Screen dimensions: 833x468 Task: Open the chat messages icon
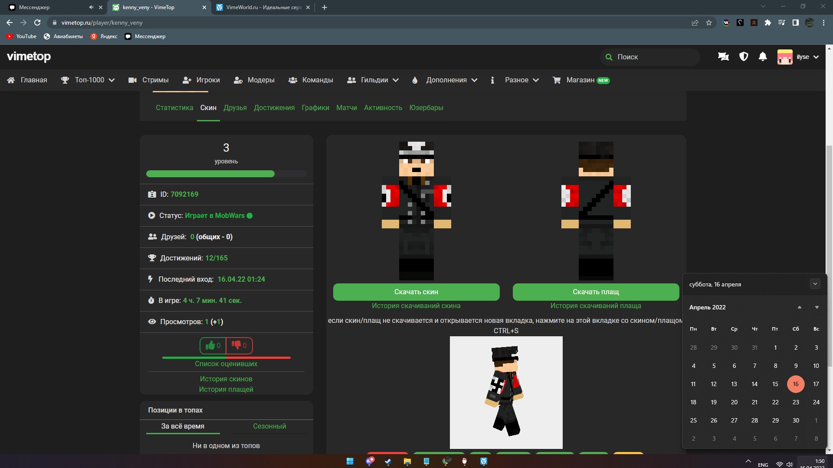(x=723, y=57)
